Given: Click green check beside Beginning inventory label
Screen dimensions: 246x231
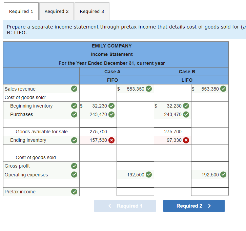Looking at the screenshot, I should (74, 106).
